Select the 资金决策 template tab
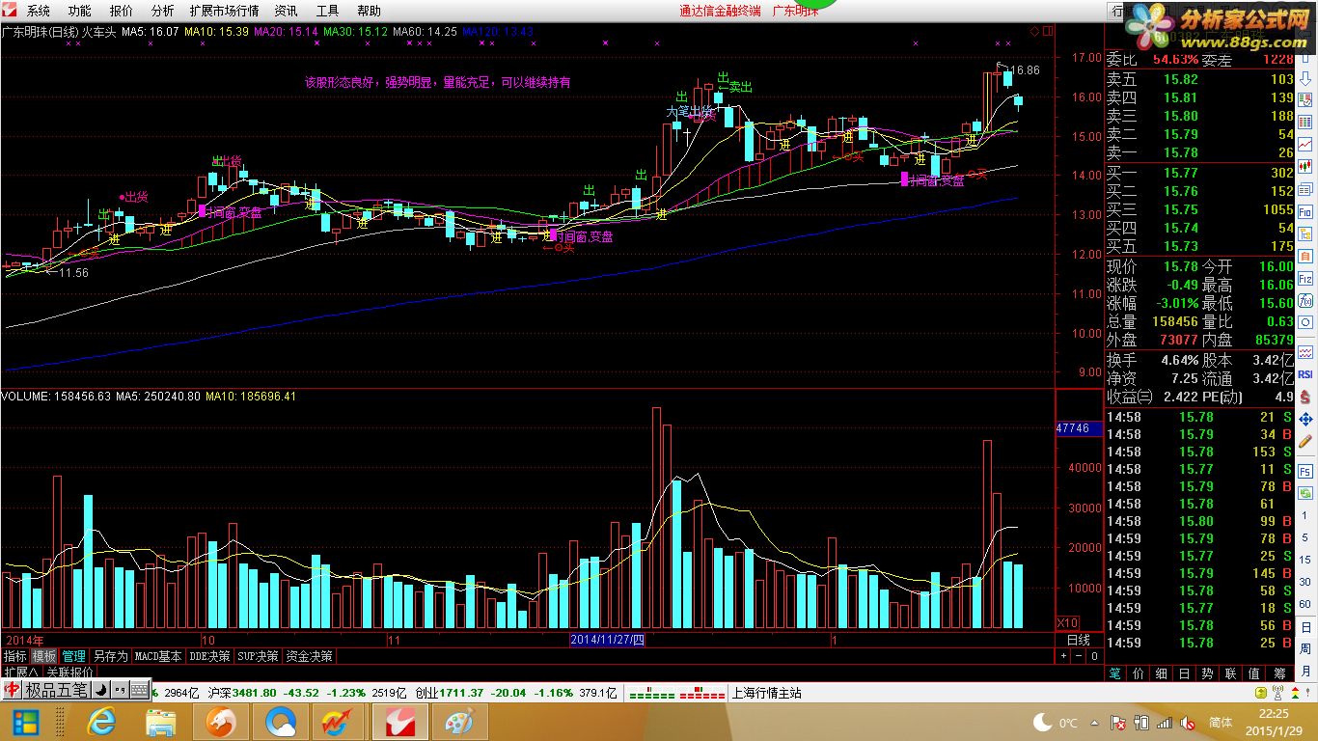1318x741 pixels. [309, 656]
